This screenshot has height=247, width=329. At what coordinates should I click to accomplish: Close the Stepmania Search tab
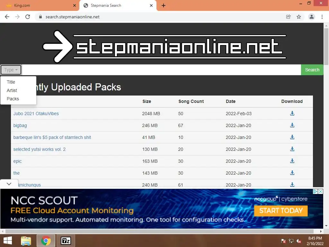tap(151, 5)
